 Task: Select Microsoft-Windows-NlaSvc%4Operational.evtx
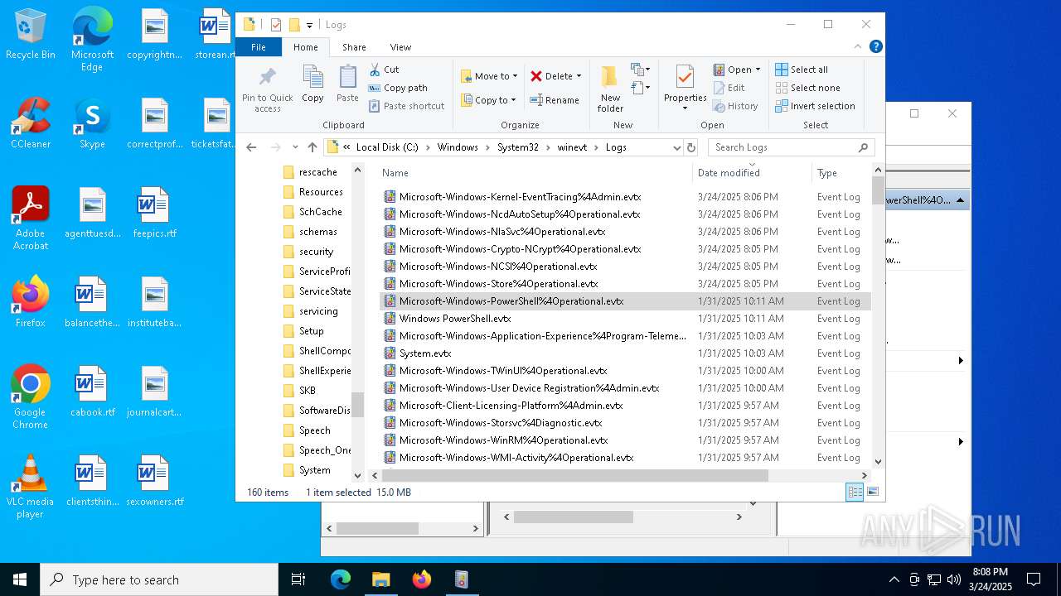(502, 232)
